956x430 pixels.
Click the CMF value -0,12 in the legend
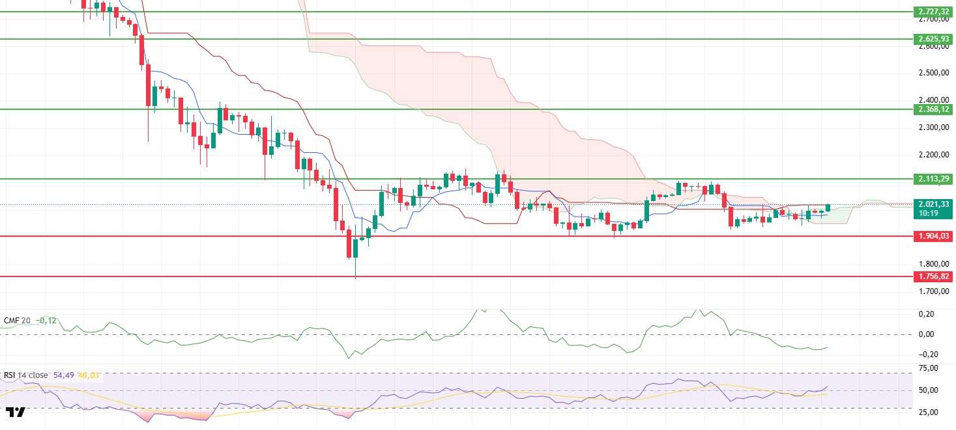click(47, 320)
